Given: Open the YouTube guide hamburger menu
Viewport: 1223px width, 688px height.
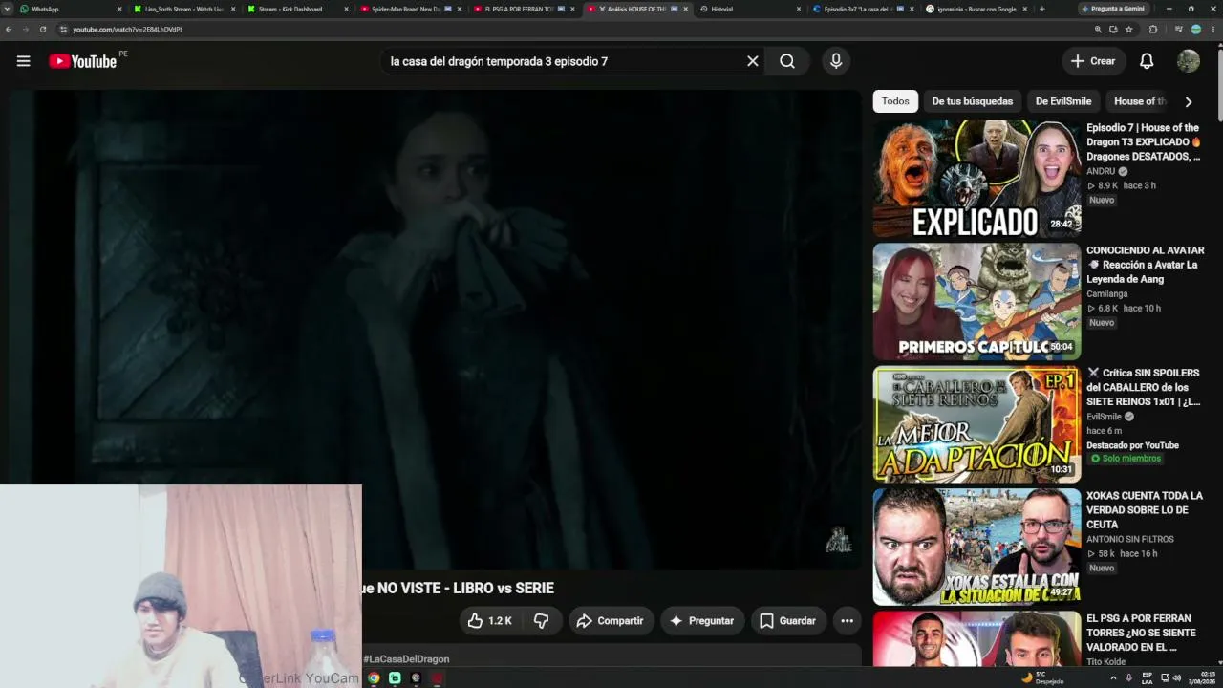Looking at the screenshot, I should [x=23, y=61].
